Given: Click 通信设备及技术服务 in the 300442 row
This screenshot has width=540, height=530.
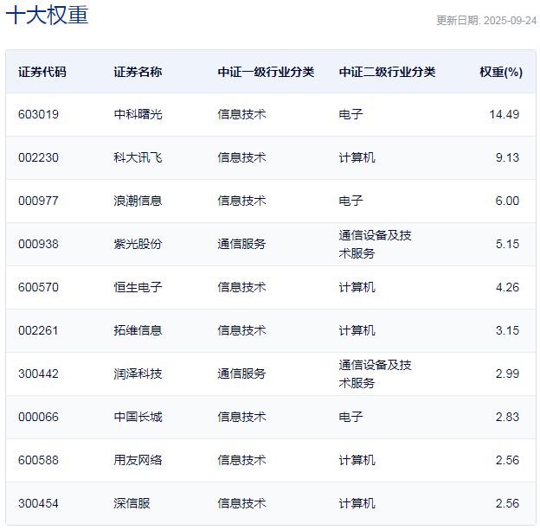Looking at the screenshot, I should click(375, 374).
